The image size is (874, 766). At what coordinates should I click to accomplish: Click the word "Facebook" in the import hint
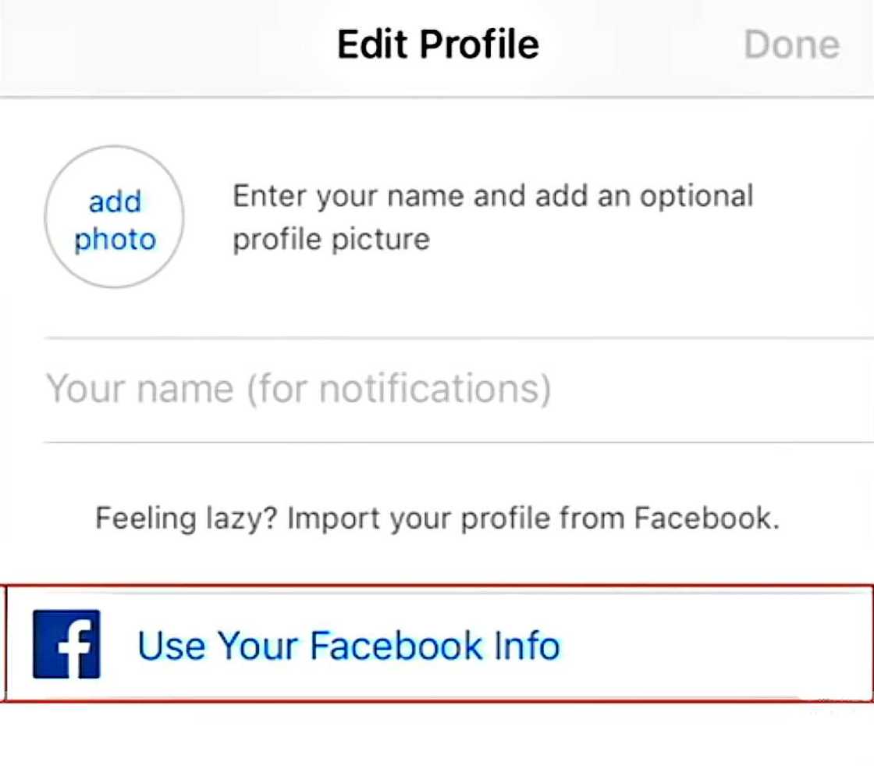tap(704, 518)
